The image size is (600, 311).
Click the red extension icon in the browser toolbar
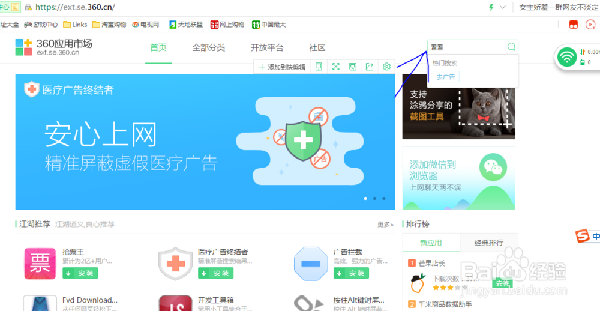[573, 25]
